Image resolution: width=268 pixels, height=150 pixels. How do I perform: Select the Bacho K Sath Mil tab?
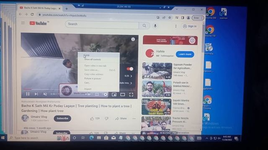40,8
